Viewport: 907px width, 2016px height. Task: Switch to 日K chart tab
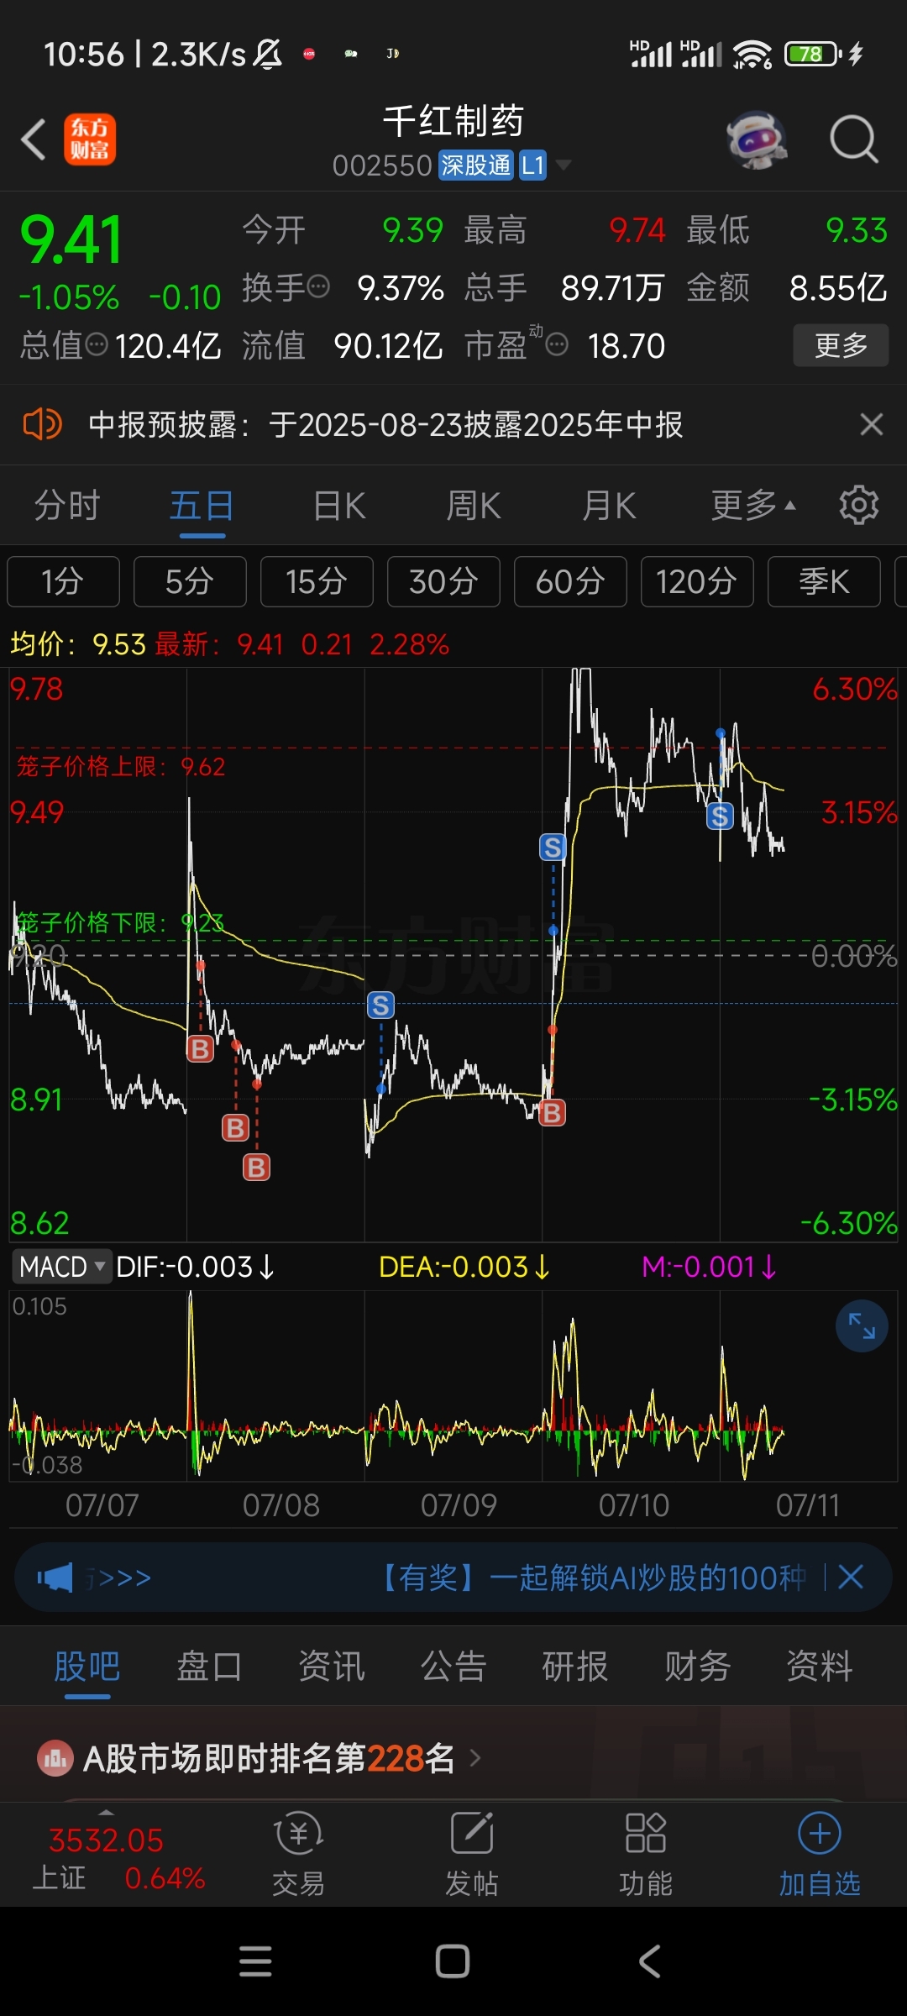339,506
